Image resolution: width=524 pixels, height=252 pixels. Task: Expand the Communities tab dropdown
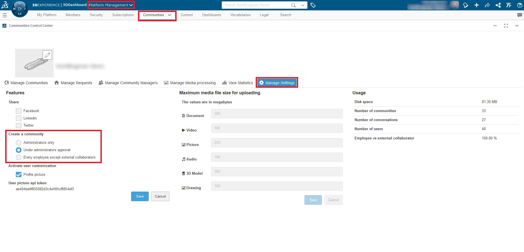tap(169, 15)
